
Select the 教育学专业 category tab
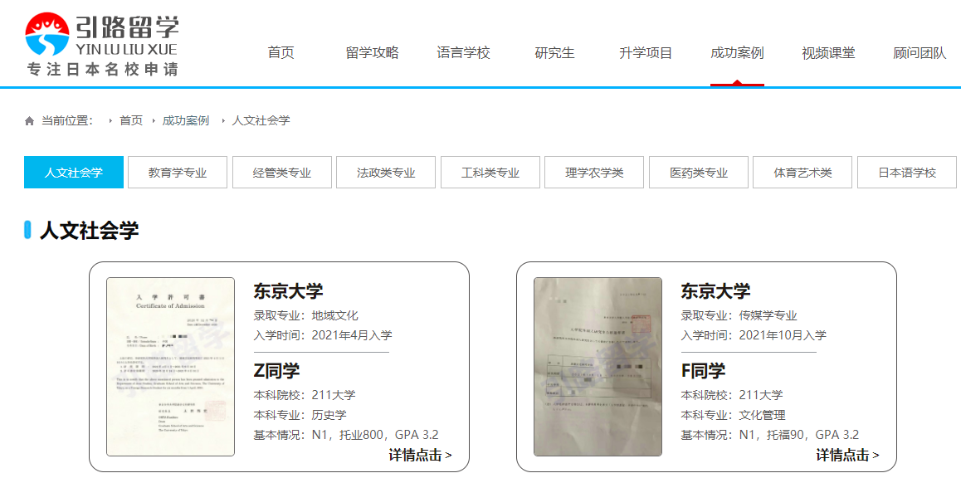tap(178, 173)
